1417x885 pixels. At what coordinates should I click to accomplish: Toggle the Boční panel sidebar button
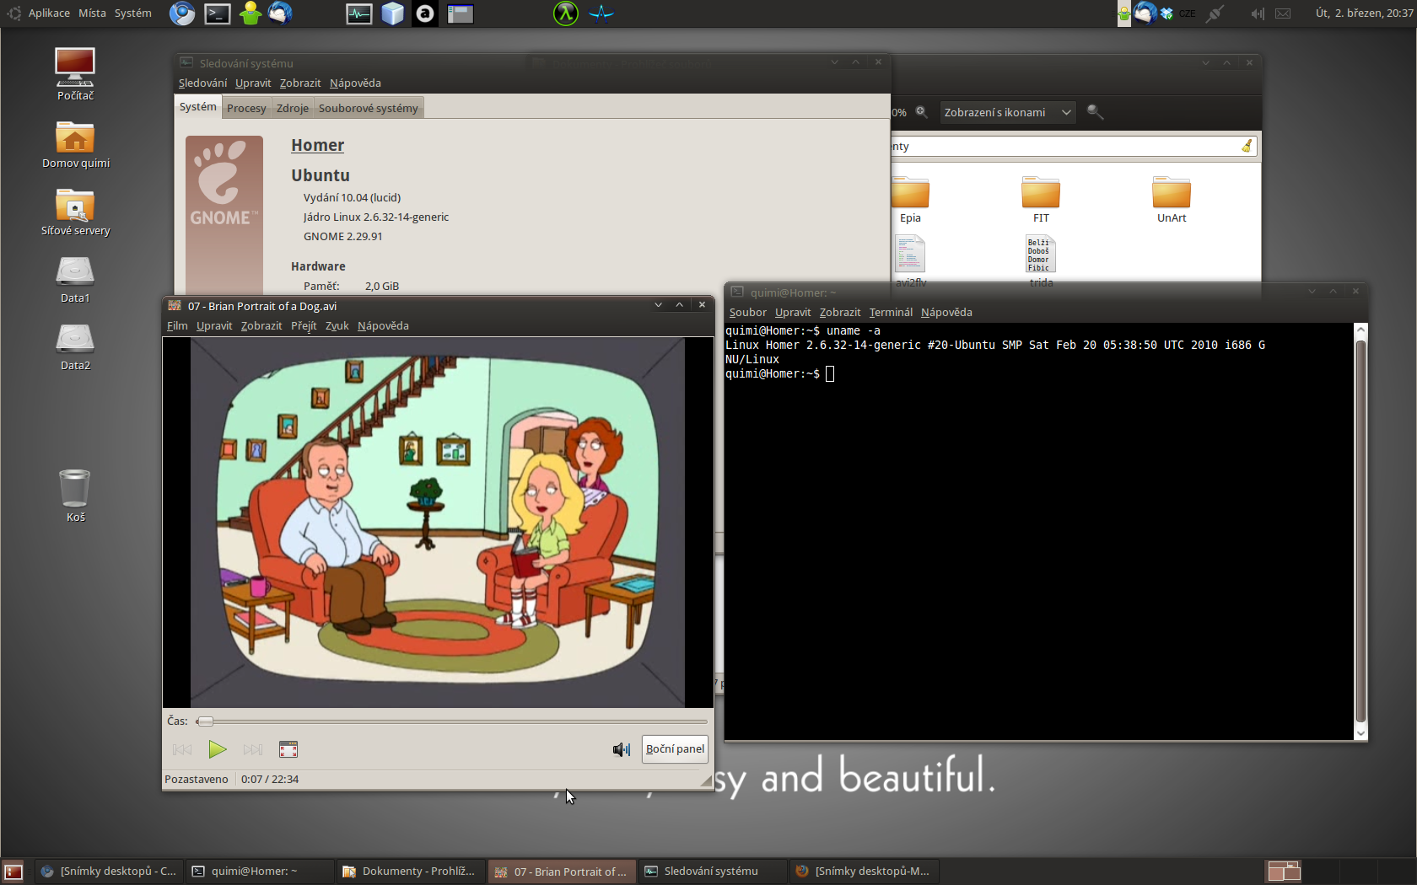click(675, 749)
